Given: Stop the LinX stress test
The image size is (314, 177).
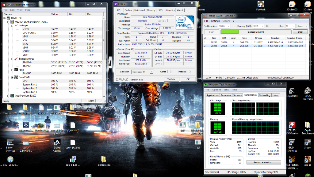Looking at the screenshot, I should 300,32.
